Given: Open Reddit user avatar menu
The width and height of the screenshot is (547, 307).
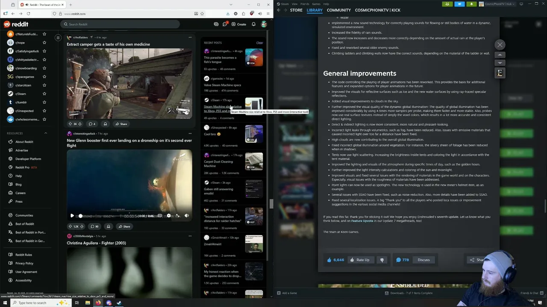Looking at the screenshot, I should click(264, 24).
